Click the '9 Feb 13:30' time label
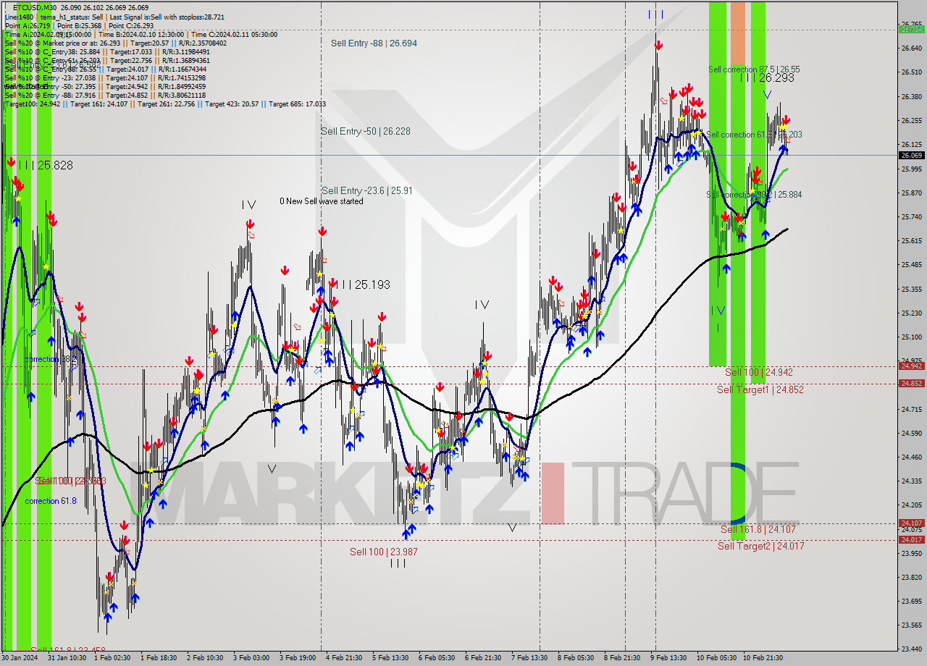Viewport: 927px width, 666px height. [x=669, y=658]
